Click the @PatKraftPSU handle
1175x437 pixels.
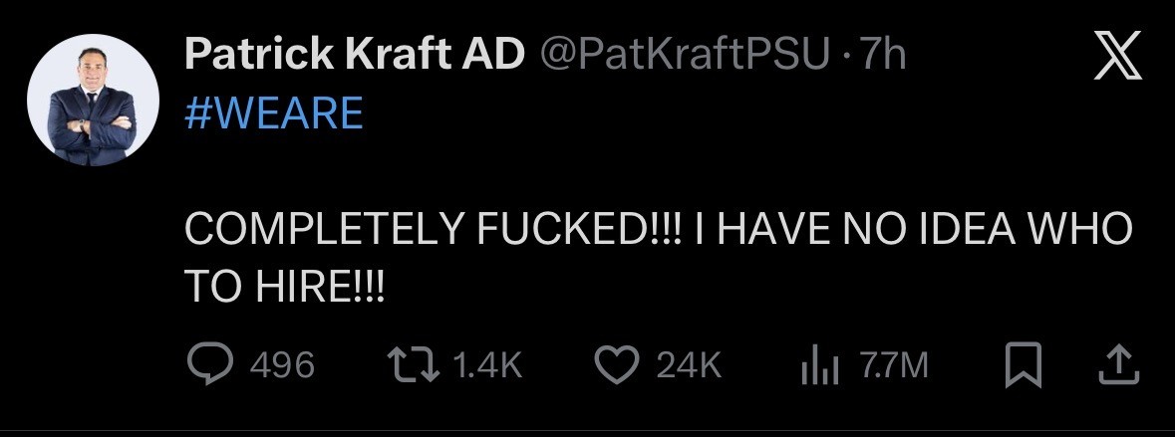(x=685, y=57)
